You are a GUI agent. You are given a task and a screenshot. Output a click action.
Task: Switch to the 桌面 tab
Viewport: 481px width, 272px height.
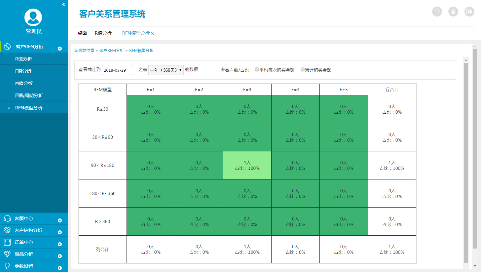coord(82,33)
